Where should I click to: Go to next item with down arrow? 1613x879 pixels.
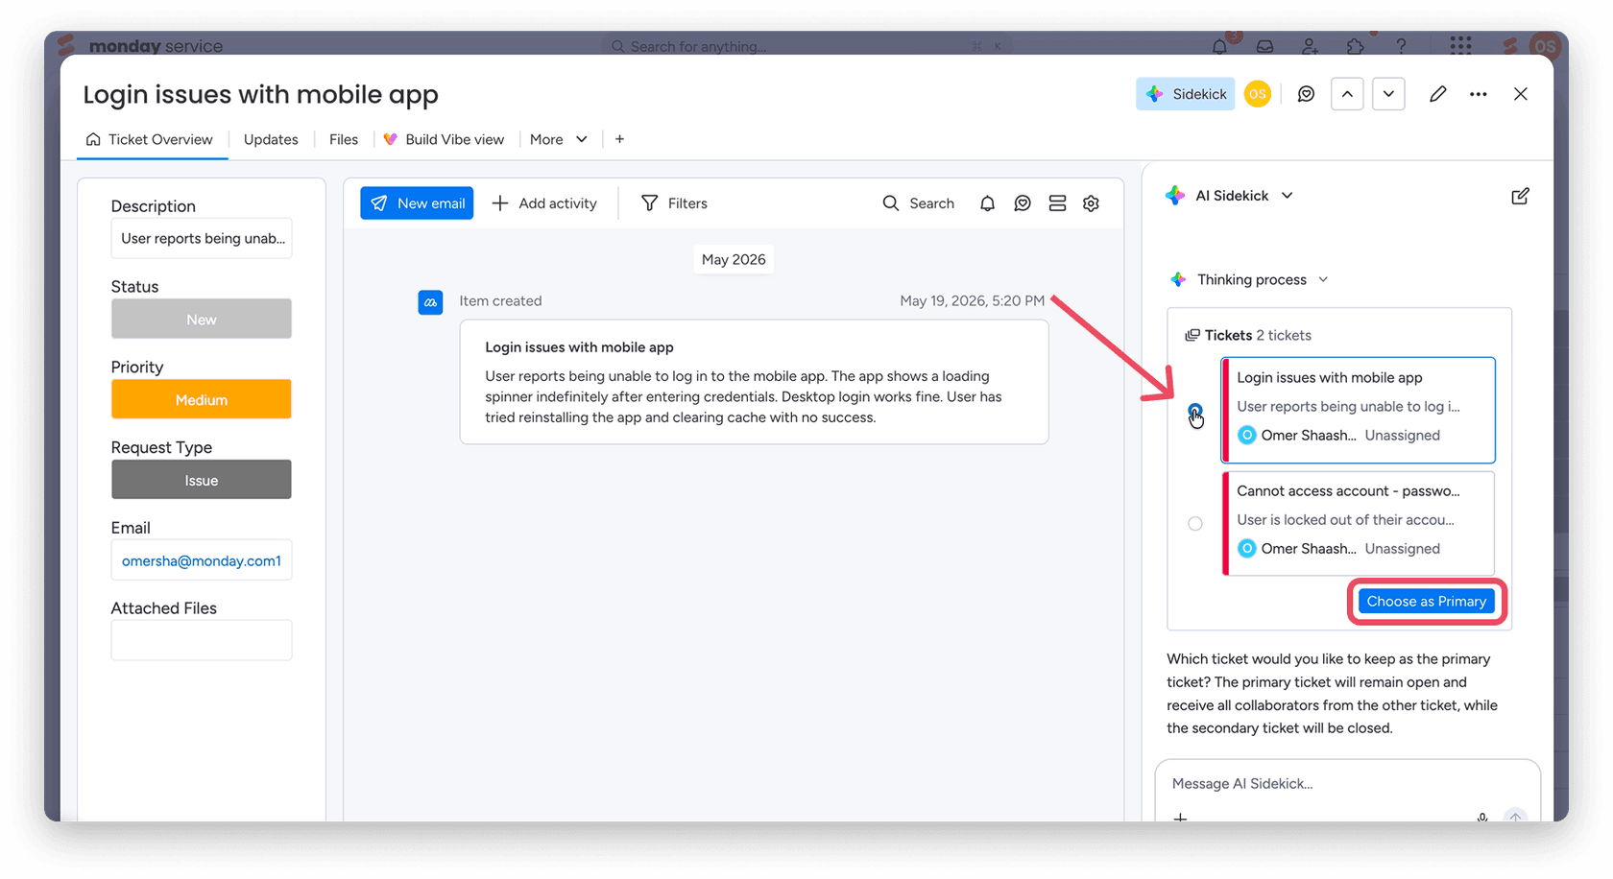coord(1388,94)
